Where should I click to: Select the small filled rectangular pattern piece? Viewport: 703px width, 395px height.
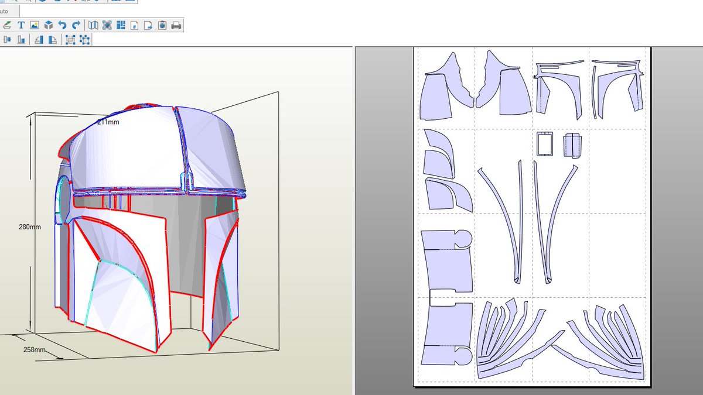point(571,145)
